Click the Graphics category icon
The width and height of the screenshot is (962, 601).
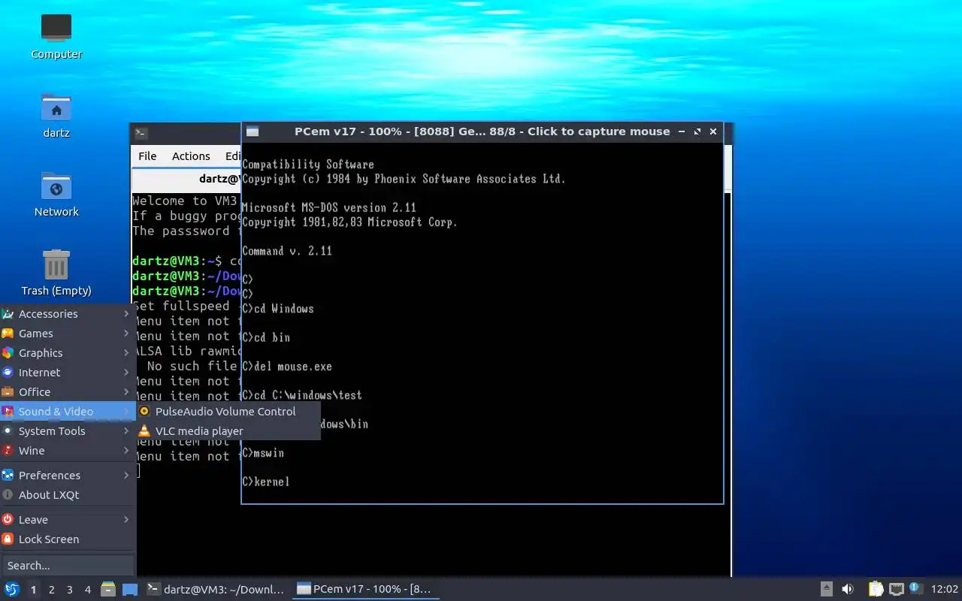[x=8, y=353]
